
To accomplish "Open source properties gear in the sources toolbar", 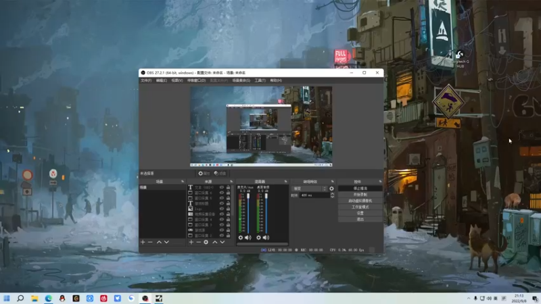I will click(x=206, y=243).
